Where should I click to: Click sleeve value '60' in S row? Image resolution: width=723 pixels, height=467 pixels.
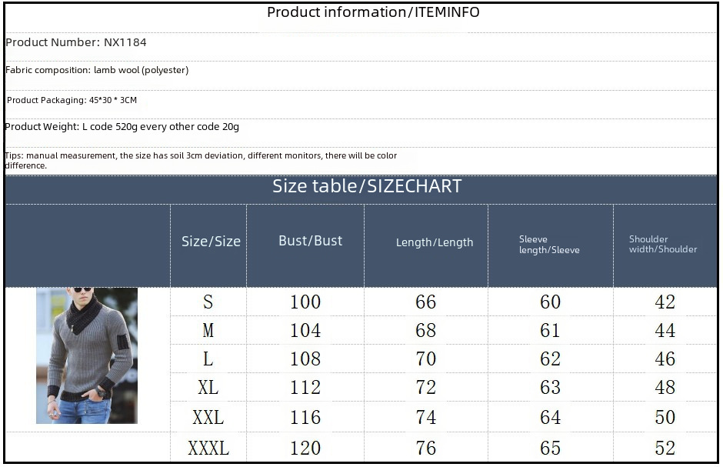click(x=551, y=302)
